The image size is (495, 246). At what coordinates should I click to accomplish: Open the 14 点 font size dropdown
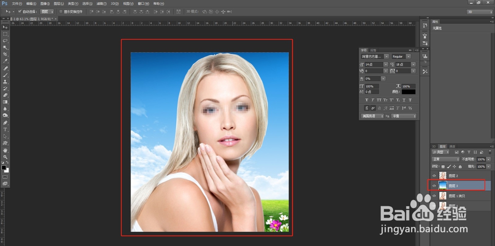coord(386,64)
